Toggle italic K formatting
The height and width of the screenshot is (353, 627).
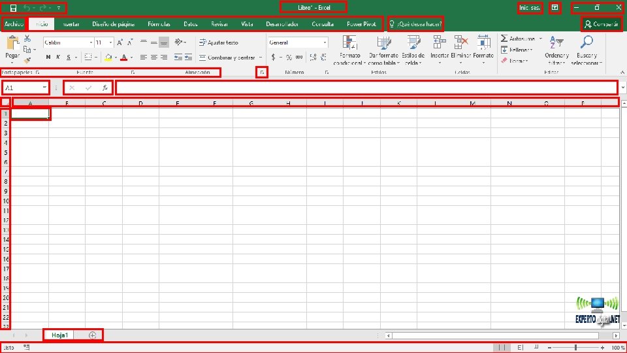58,58
